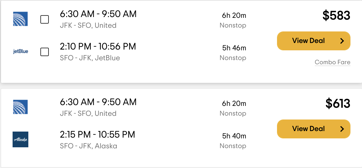
Task: Click the JetBlue logo icon
Action: [x=20, y=52]
